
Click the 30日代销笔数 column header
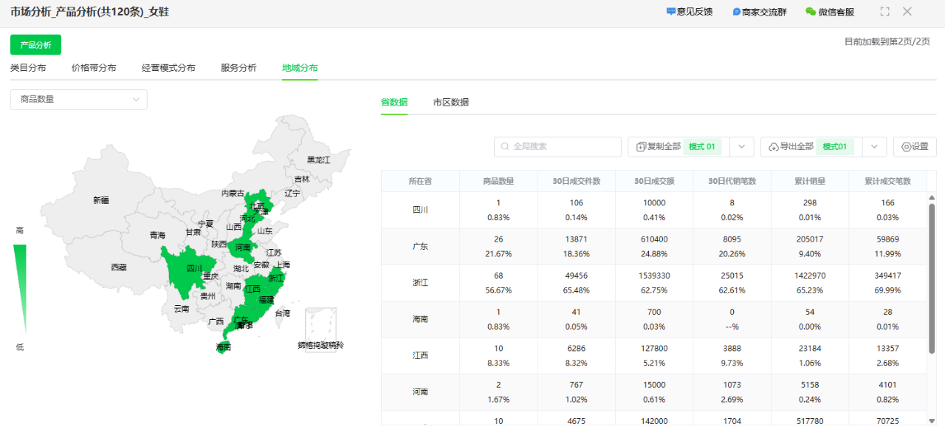coord(732,181)
